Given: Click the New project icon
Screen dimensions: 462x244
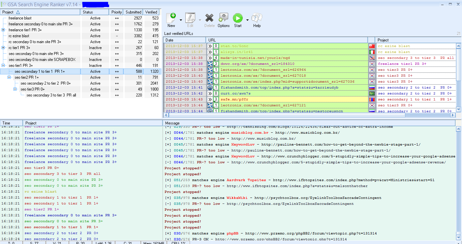Looking at the screenshot, I should (171, 18).
